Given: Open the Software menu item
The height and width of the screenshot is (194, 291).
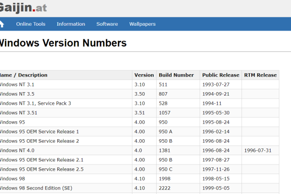Looking at the screenshot, I should (x=107, y=24).
